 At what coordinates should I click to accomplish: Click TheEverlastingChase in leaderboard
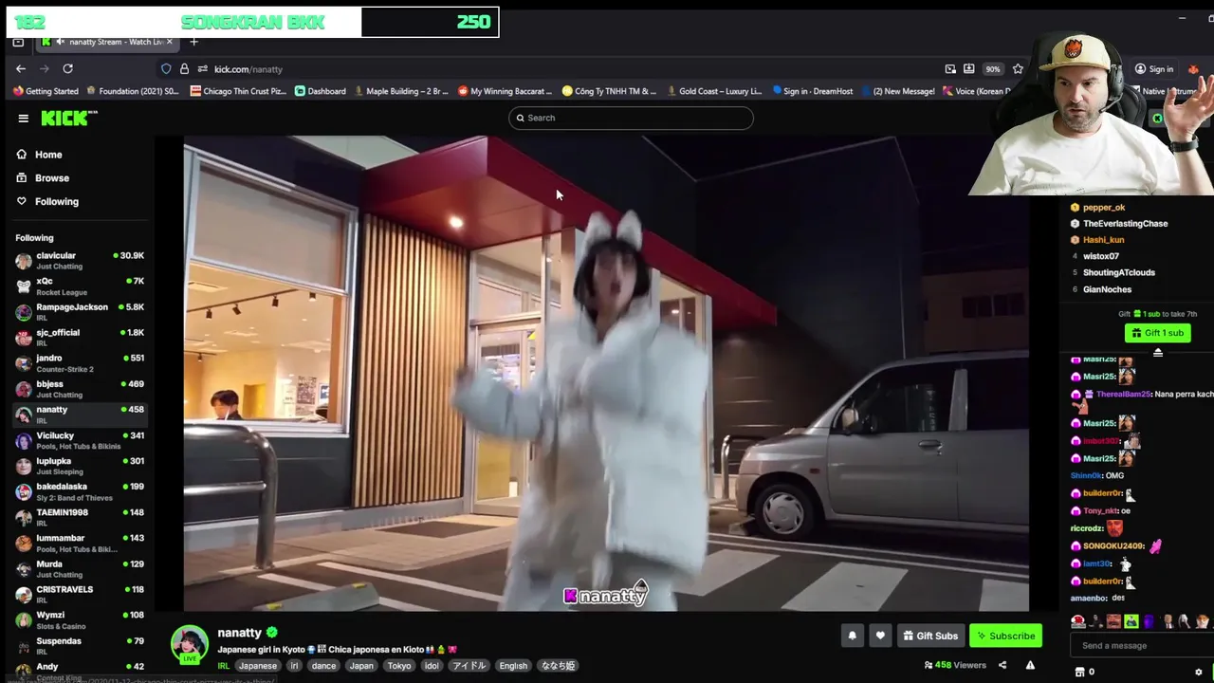click(x=1125, y=223)
